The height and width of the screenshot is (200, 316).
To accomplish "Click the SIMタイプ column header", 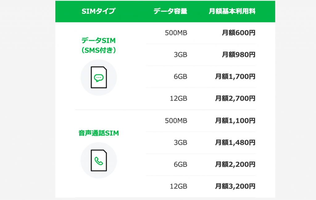I will point(99,11).
